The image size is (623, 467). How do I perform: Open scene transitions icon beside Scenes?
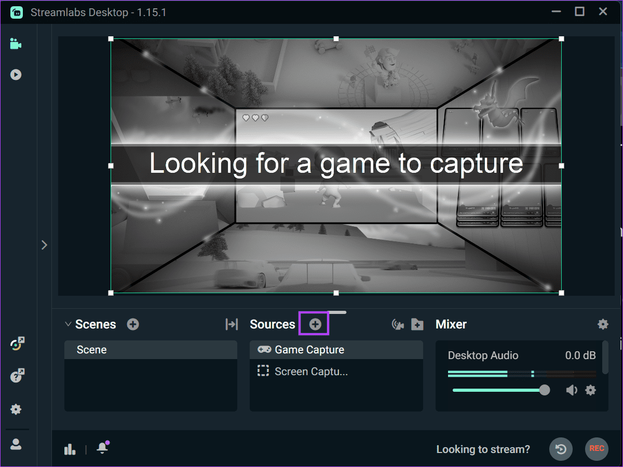232,324
